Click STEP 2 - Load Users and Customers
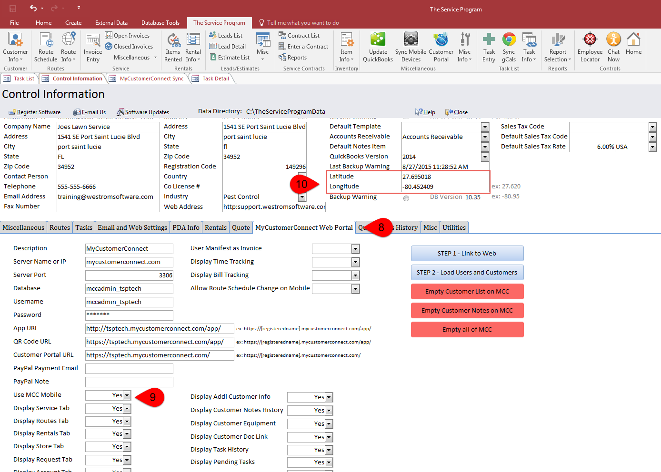The image size is (661, 472). (467, 273)
